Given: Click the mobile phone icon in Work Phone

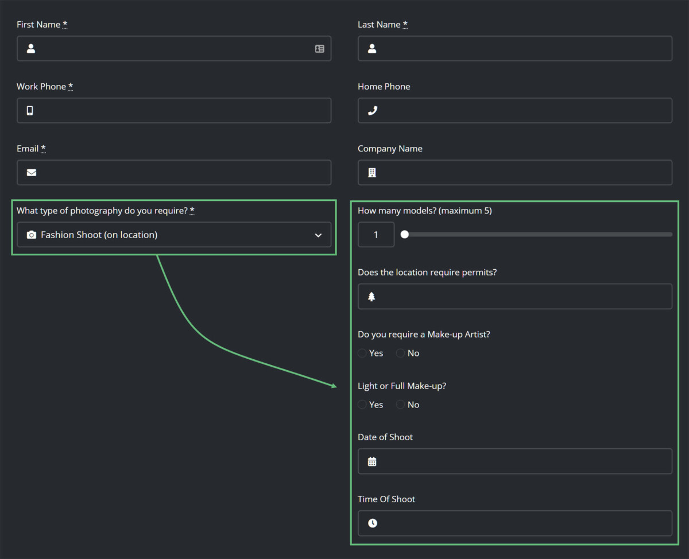Looking at the screenshot, I should 30,111.
